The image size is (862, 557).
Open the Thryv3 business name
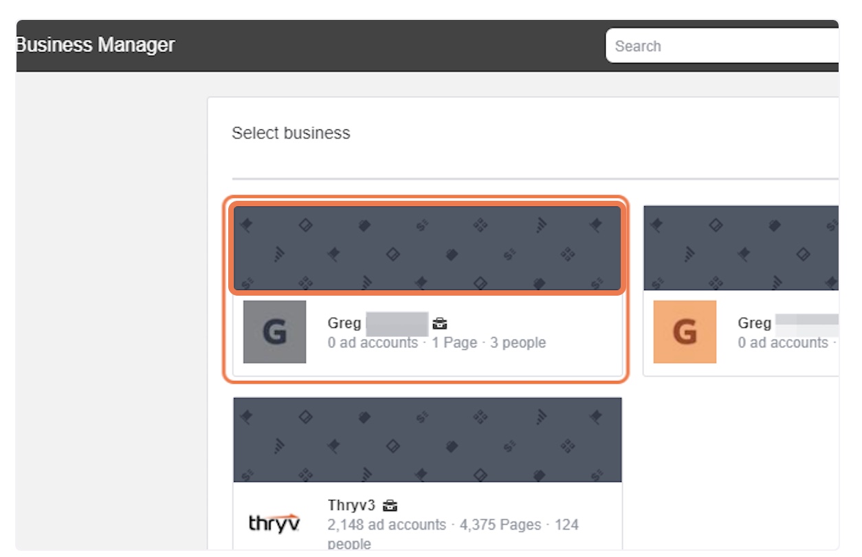tap(352, 505)
